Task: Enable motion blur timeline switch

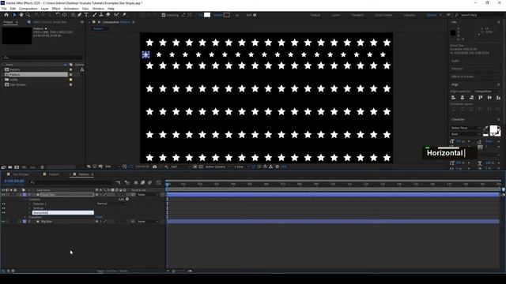Action: pyautogui.click(x=149, y=182)
